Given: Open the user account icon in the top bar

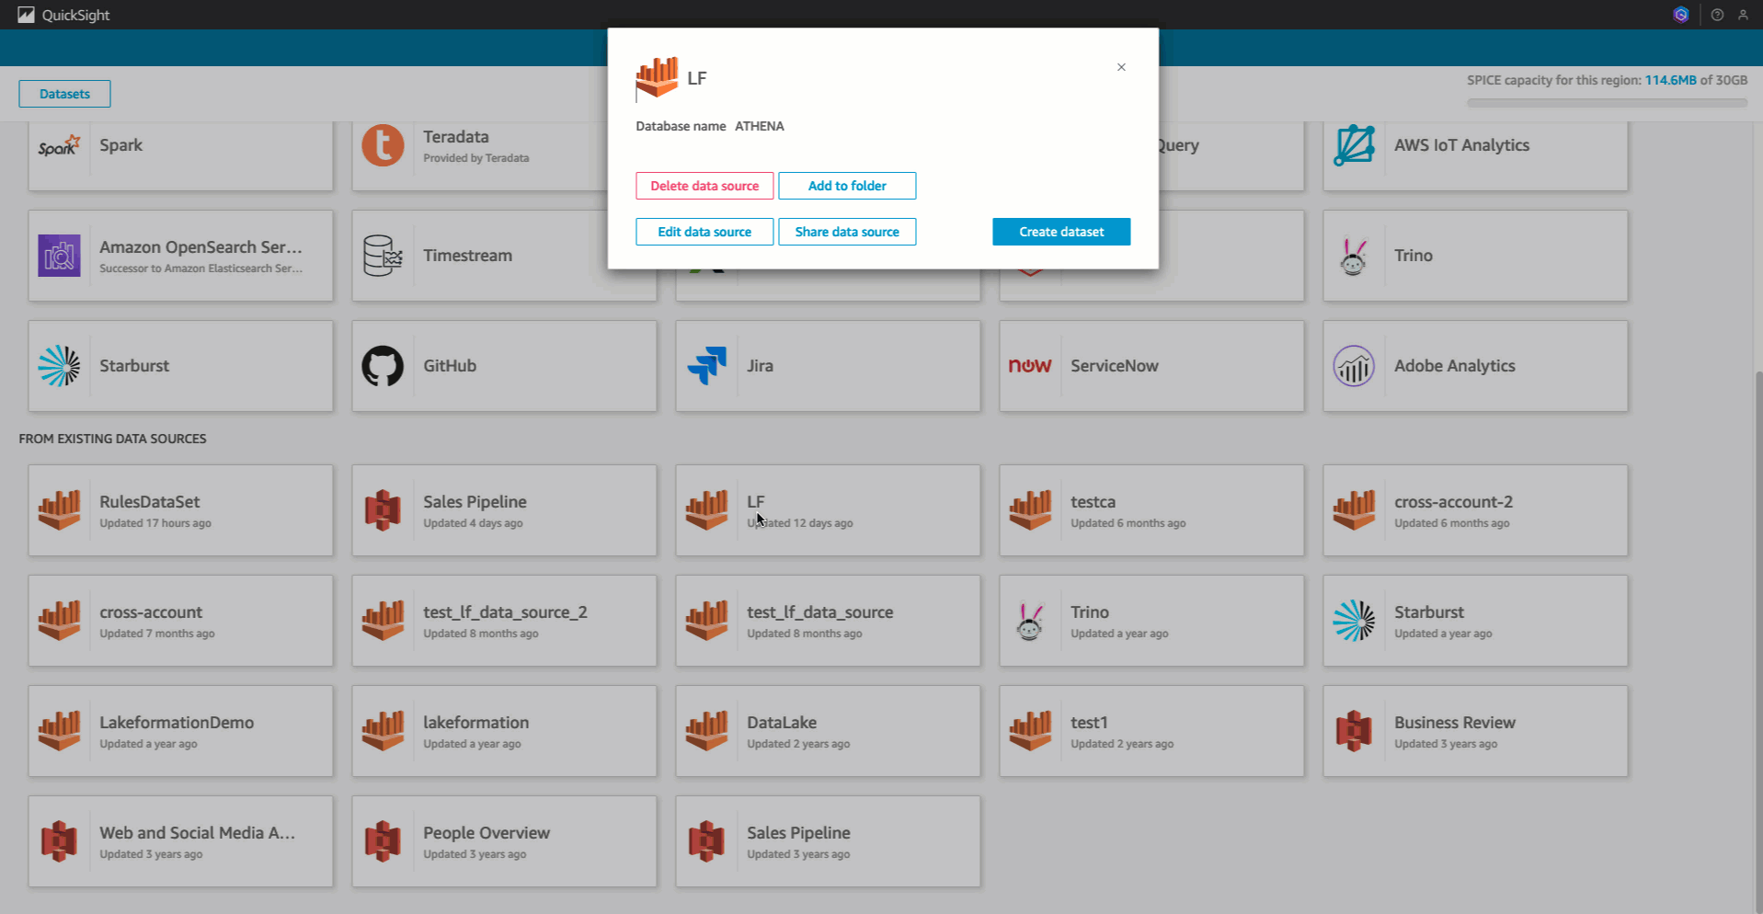Looking at the screenshot, I should click(x=1743, y=15).
